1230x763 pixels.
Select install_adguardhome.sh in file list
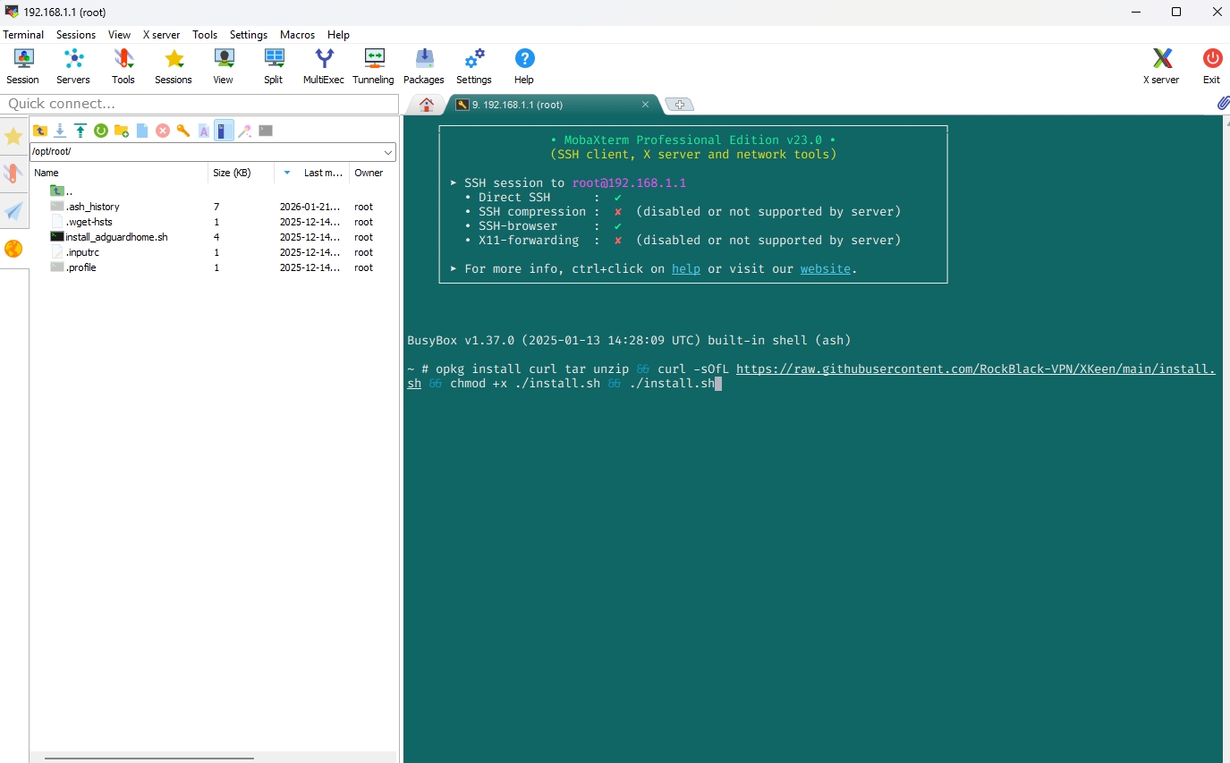116,237
